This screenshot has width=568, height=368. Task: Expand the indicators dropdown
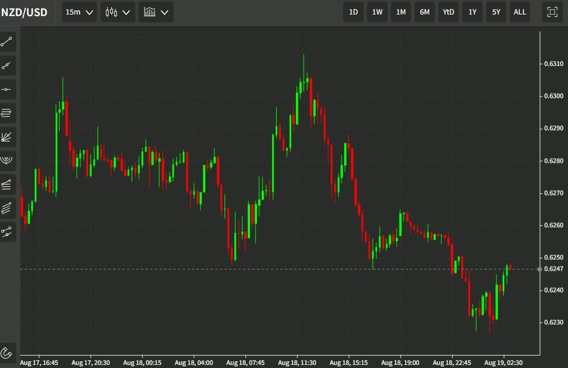(155, 12)
